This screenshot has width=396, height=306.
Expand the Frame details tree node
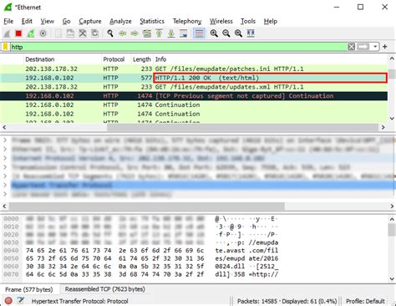[x=5, y=140]
